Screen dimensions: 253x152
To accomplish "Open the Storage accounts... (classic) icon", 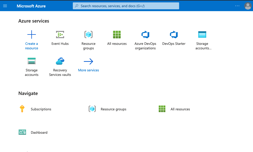I will (x=202, y=34).
